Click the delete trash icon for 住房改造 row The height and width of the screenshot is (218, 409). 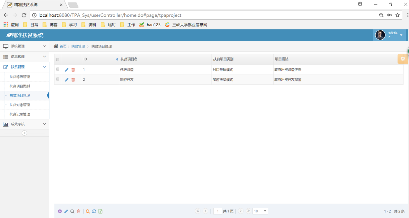tap(73, 70)
